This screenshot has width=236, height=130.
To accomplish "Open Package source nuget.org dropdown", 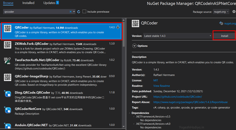I will 221,12.
